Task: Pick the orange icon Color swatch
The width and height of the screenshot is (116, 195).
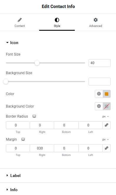Action: click(107, 94)
